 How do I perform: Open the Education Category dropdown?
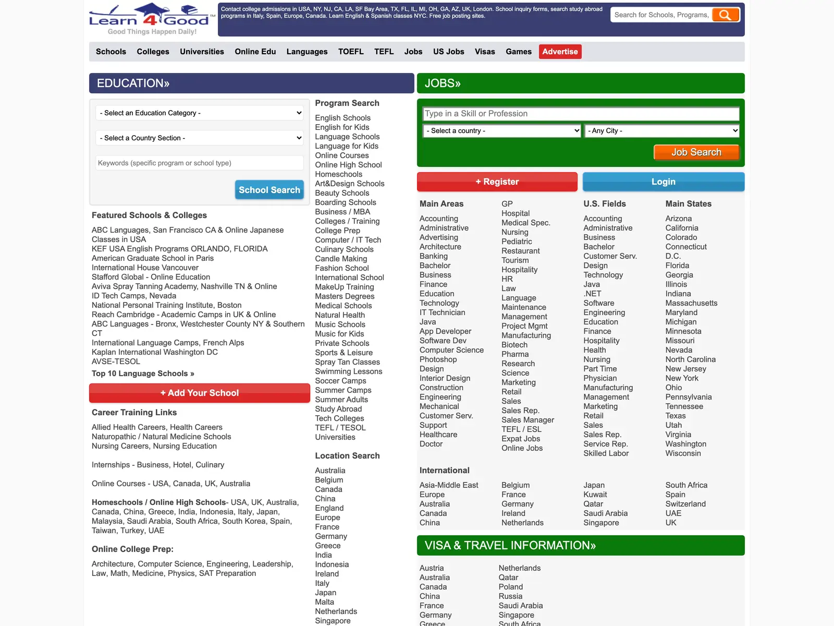(200, 113)
